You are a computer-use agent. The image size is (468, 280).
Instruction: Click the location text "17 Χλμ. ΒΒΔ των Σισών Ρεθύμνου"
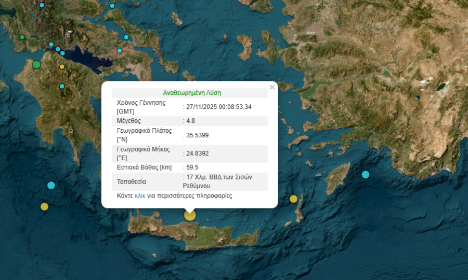tap(219, 181)
